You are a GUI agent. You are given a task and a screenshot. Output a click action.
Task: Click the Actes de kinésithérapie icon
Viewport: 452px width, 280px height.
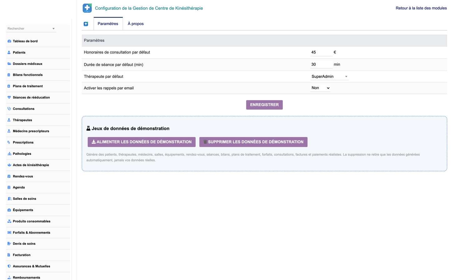pyautogui.click(x=9, y=165)
